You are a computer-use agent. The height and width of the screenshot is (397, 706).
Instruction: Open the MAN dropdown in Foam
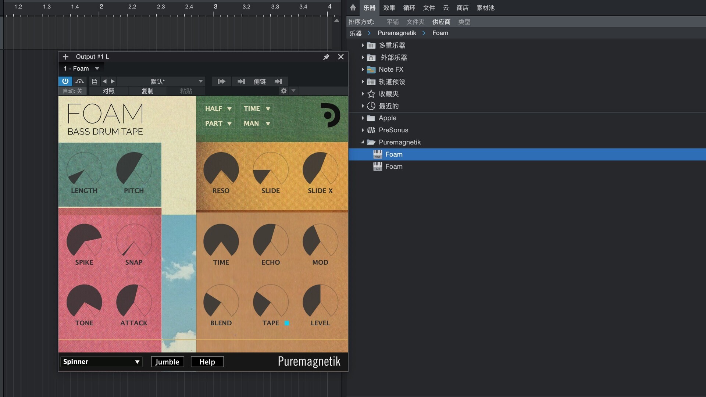click(x=257, y=124)
